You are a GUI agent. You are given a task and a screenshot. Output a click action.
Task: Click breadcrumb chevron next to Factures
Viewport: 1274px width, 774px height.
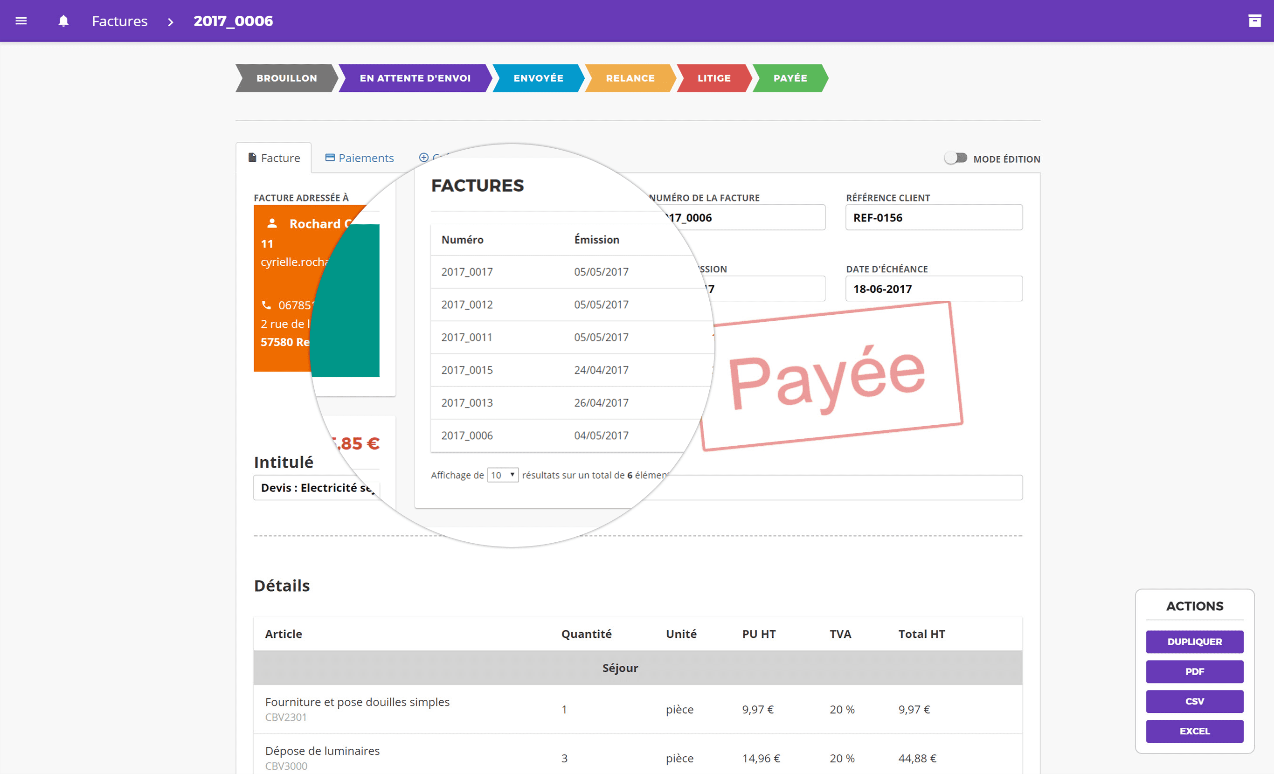click(x=171, y=22)
